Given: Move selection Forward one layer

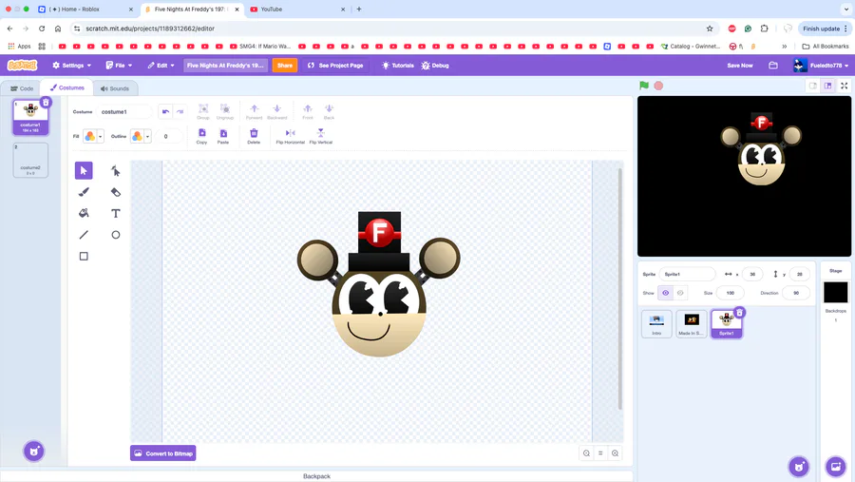Looking at the screenshot, I should (254, 111).
